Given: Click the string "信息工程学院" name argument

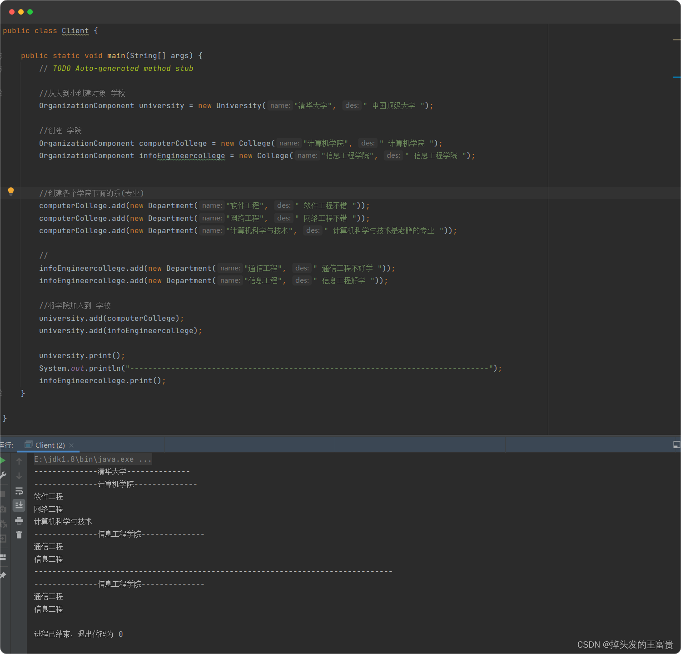Looking at the screenshot, I should 348,155.
